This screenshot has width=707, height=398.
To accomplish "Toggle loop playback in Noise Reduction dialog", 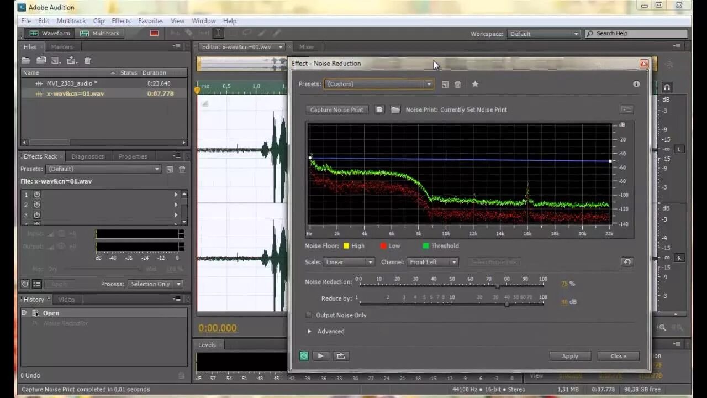I will (340, 356).
